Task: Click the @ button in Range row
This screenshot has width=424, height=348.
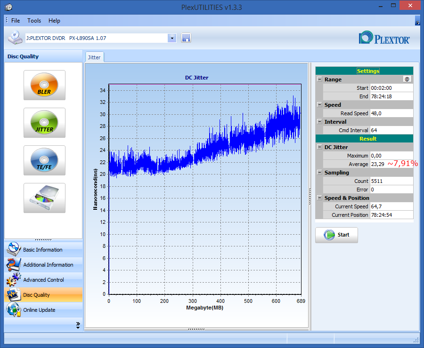Action: point(407,79)
